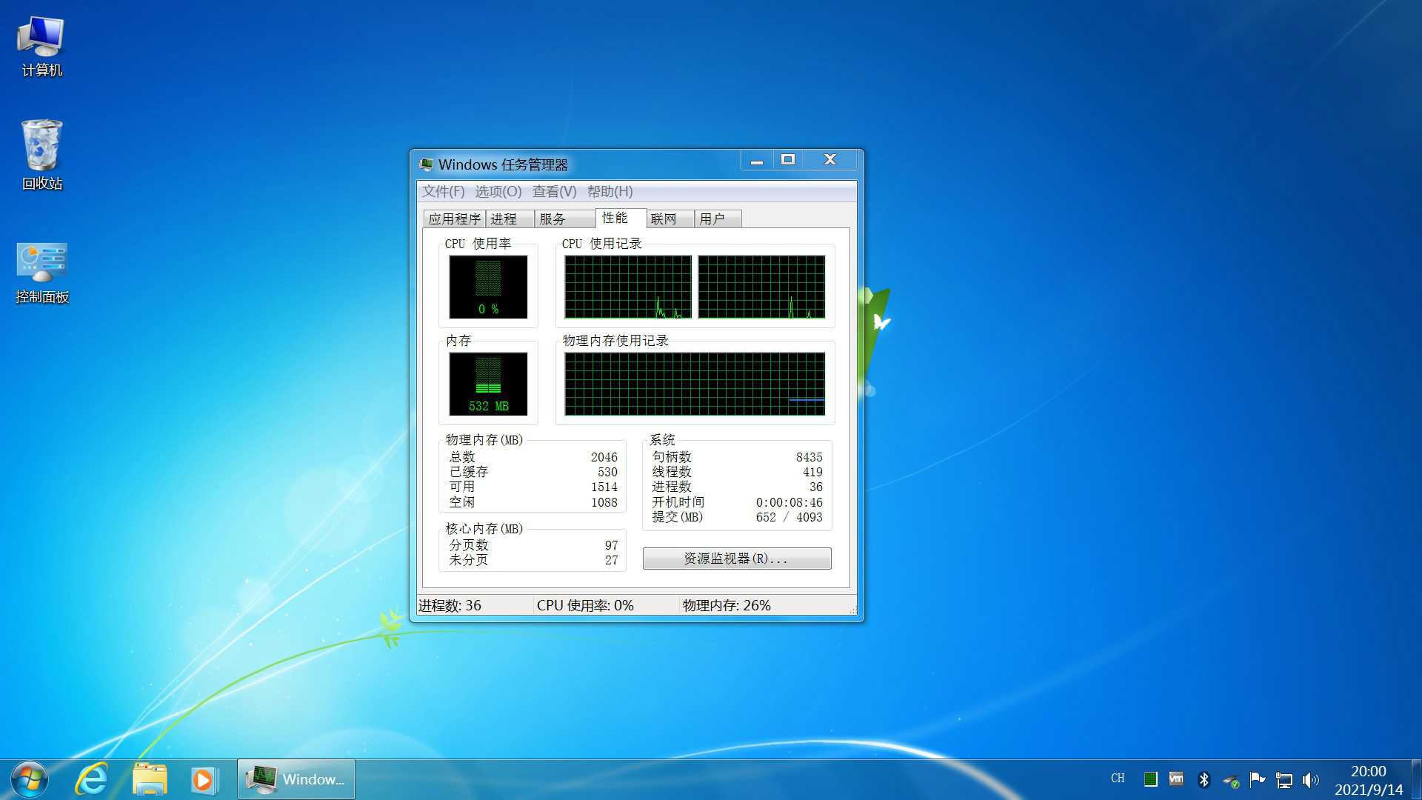Viewport: 1422px width, 800px height.
Task: Click 服务 (Services) tab
Action: click(552, 218)
